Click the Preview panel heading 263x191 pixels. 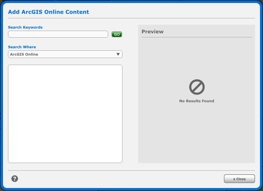pyautogui.click(x=153, y=32)
